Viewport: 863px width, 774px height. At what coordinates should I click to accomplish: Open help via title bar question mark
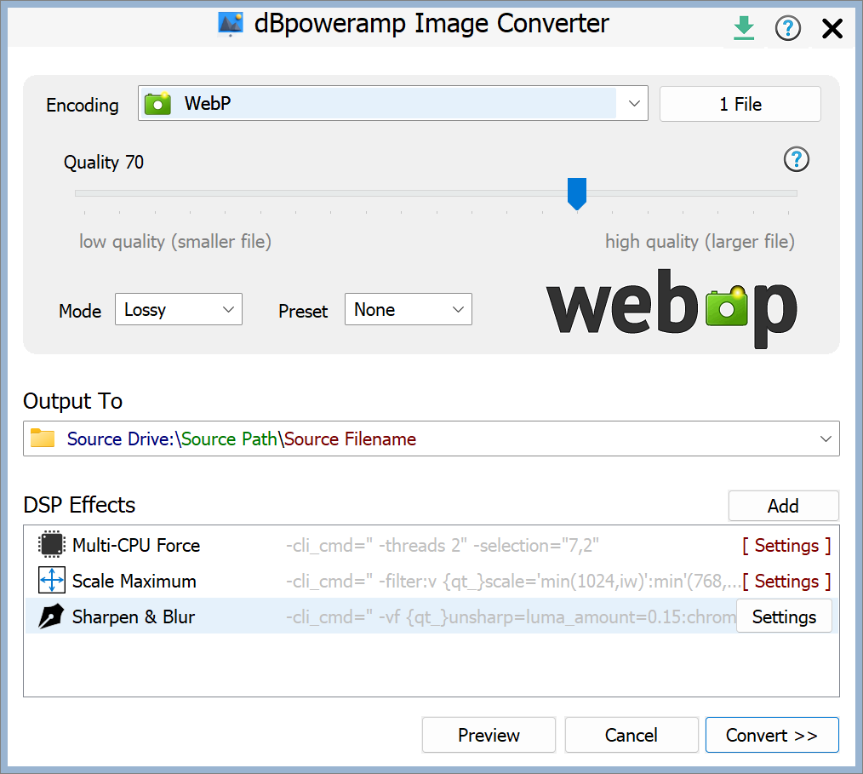pos(788,29)
